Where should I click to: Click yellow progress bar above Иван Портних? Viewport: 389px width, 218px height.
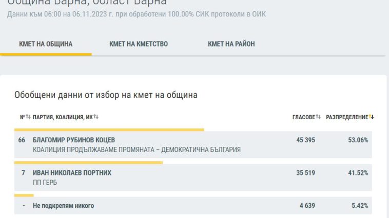pos(88,163)
